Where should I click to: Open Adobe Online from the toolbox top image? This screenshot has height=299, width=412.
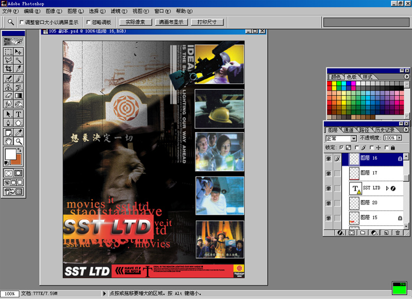point(13,42)
